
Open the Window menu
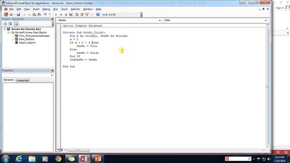(x=87, y=9)
